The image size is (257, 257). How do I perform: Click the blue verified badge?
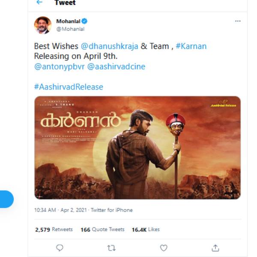point(85,21)
